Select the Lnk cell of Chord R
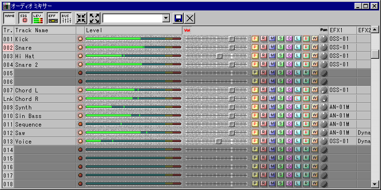Viewport: 381px width, 190px height. coord(8,99)
